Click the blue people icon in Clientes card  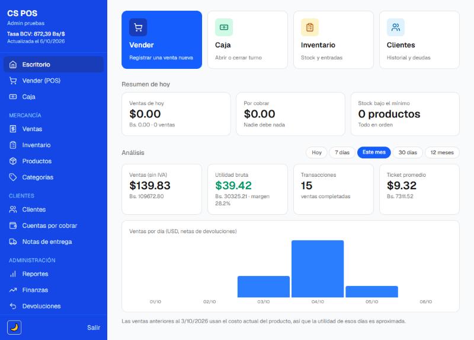click(x=396, y=27)
